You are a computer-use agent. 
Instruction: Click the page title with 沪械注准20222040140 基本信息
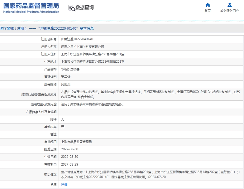pos(47,28)
